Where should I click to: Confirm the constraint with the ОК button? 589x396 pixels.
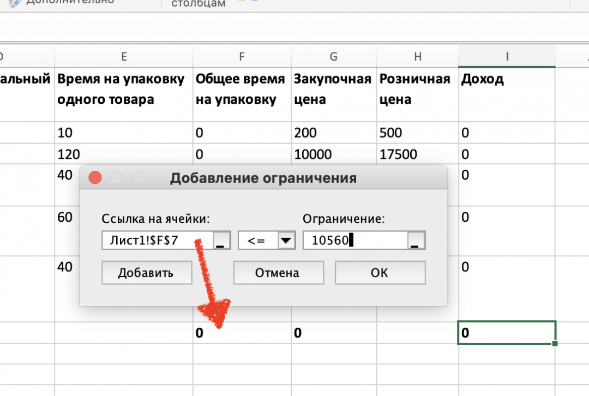tap(380, 273)
